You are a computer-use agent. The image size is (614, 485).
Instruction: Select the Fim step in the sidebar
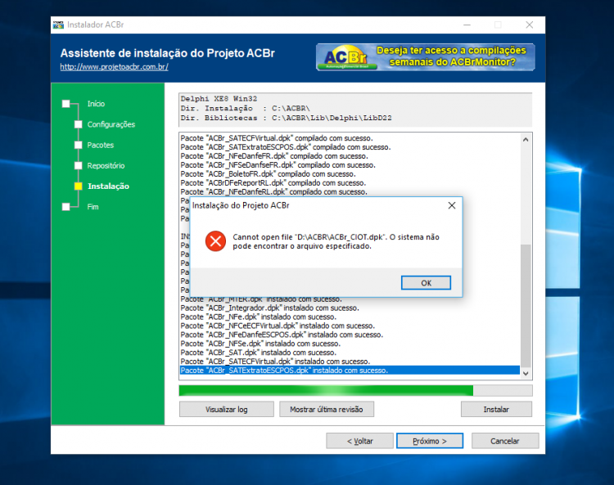pyautogui.click(x=93, y=207)
